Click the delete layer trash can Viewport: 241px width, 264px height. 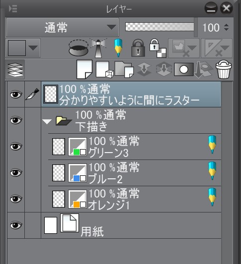(224, 69)
